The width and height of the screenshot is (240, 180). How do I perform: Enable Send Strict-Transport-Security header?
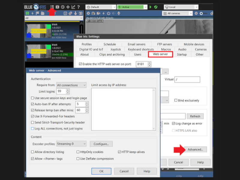point(32,122)
